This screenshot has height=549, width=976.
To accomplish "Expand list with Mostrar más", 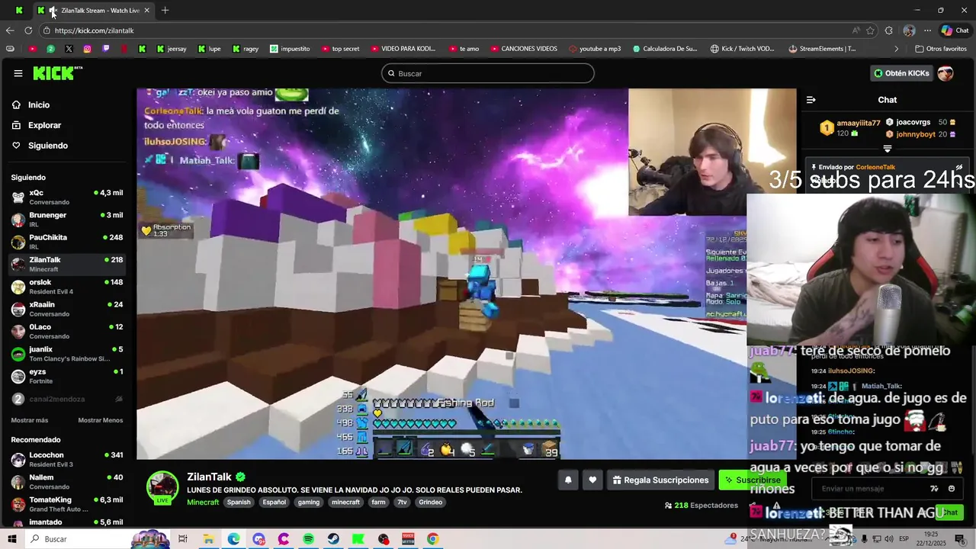I will coord(30,420).
